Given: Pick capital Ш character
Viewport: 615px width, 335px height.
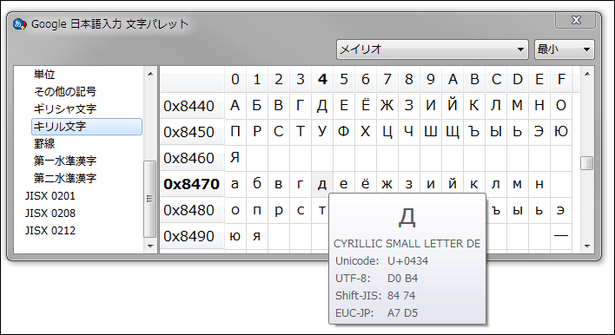Looking at the screenshot, I should (x=431, y=132).
